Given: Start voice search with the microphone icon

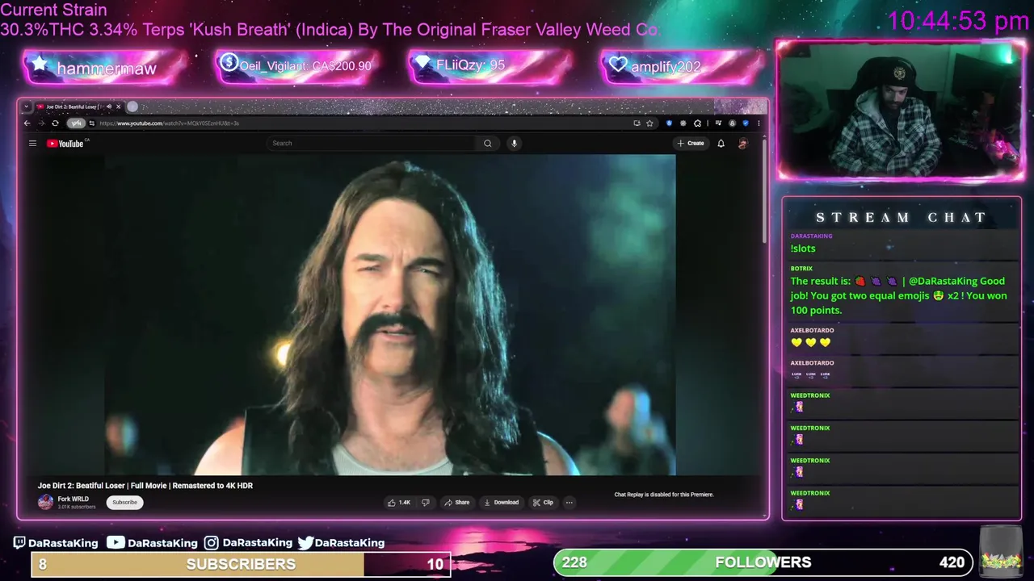Looking at the screenshot, I should tap(514, 144).
